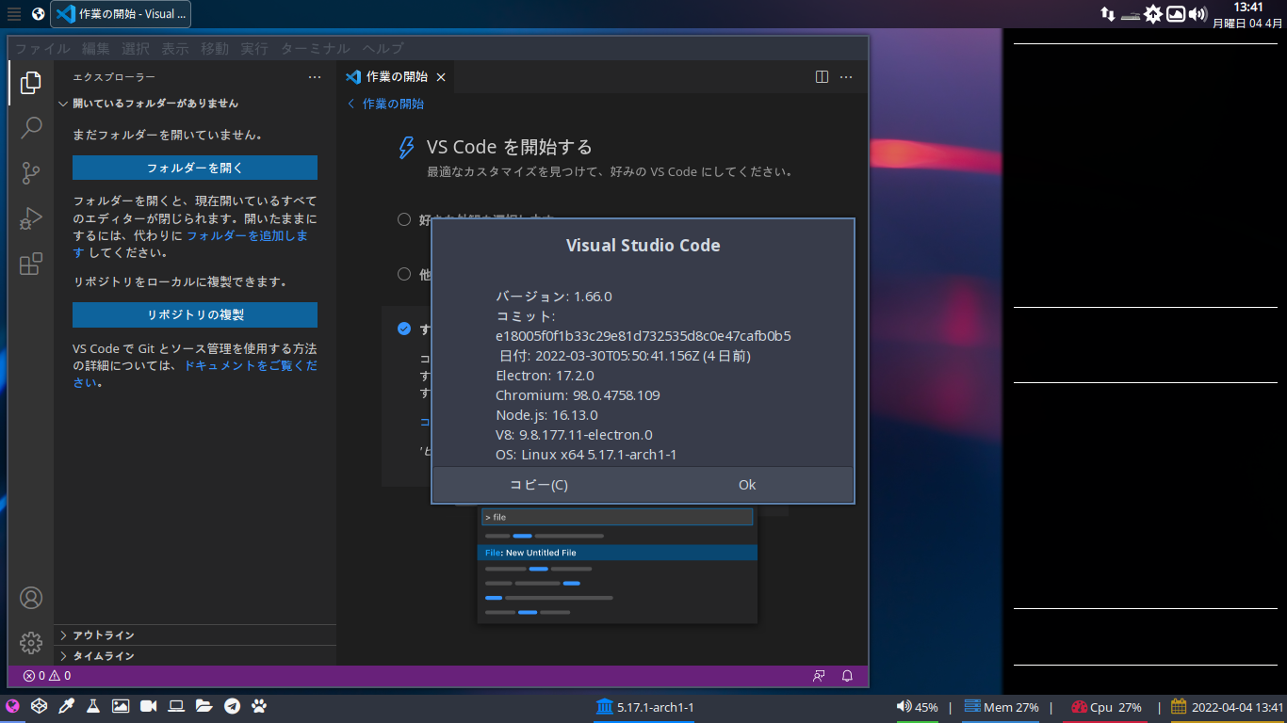1287x723 pixels.
Task: Open the Explorer panel ellipsis menu
Action: point(315,77)
